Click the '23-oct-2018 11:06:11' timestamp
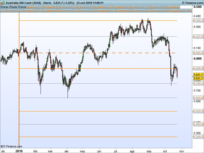Screen dimensions: 204x153 (90, 3)
